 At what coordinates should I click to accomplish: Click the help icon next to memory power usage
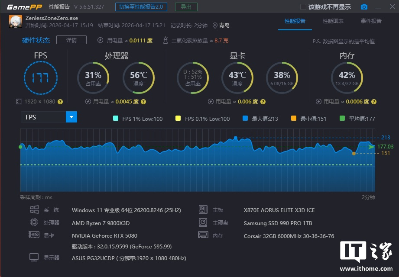pyautogui.click(x=374, y=102)
